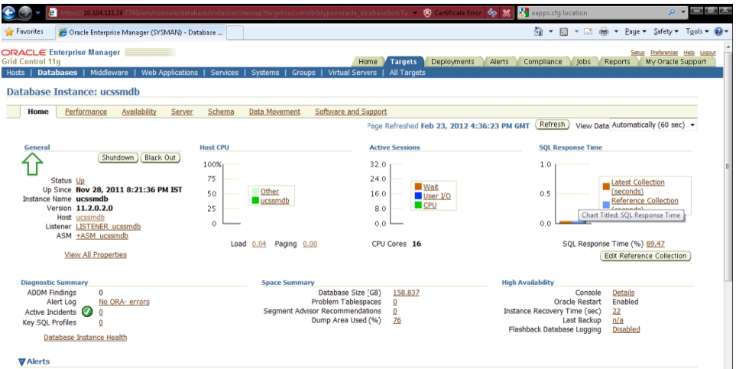The height and width of the screenshot is (369, 736).
Task: Open Hosts in the blue subnav bar
Action: coord(15,73)
